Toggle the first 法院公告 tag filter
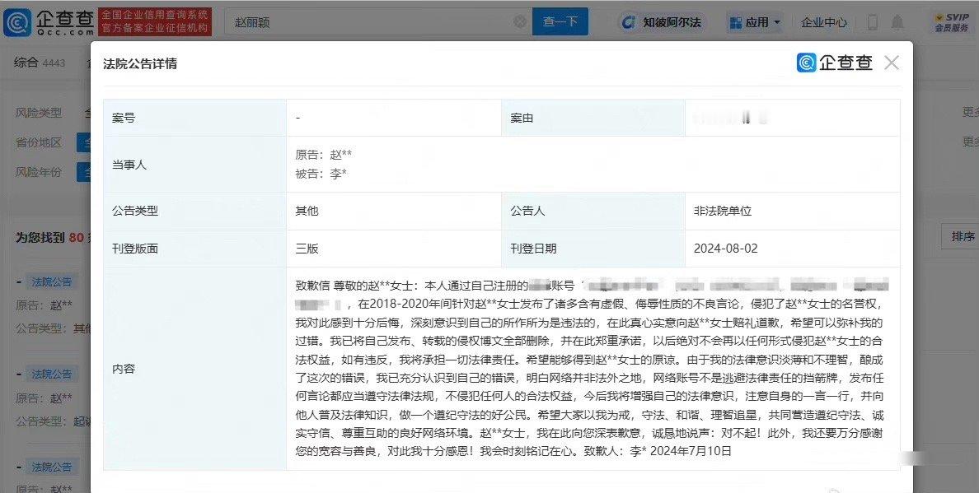The width and height of the screenshot is (979, 493). tap(51, 281)
